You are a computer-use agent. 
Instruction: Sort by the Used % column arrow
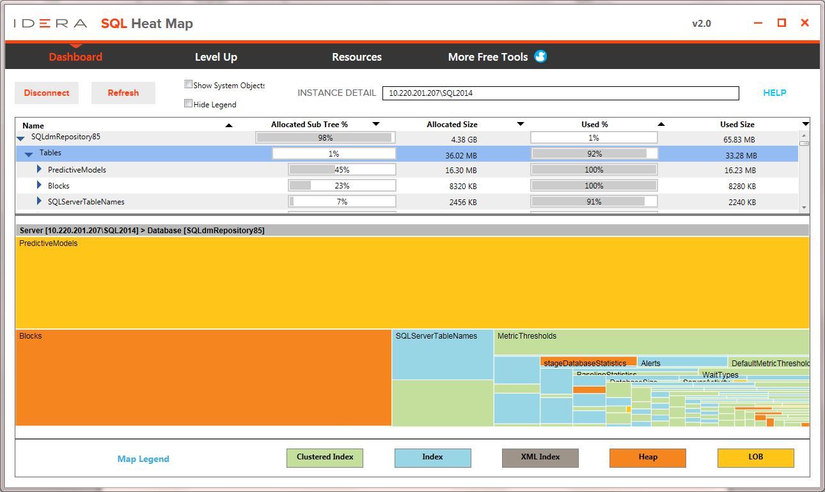[x=661, y=125]
